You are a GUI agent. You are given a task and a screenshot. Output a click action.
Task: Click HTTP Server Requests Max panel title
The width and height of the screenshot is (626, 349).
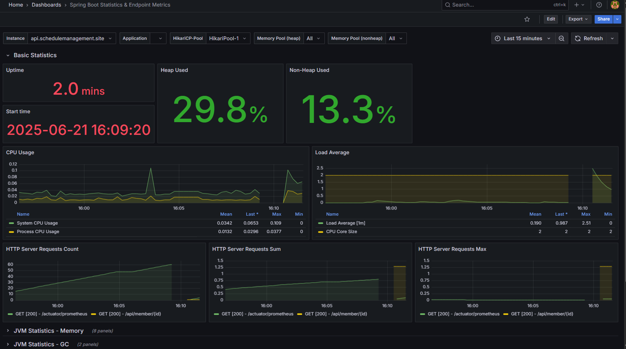coord(452,249)
